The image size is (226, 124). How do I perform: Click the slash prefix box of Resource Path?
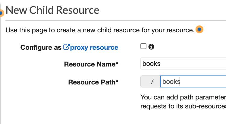click(x=150, y=81)
